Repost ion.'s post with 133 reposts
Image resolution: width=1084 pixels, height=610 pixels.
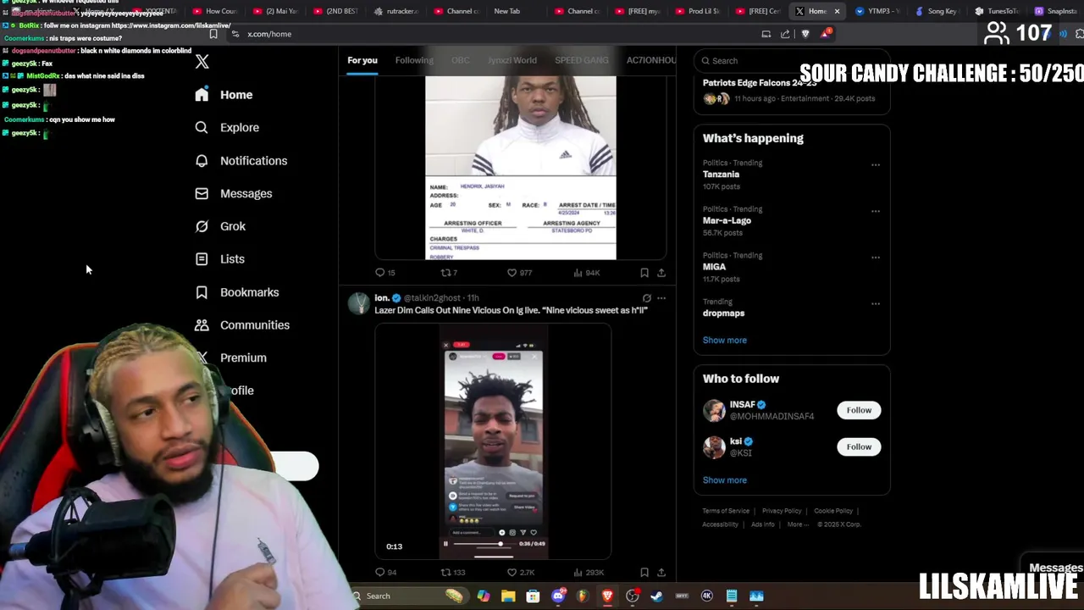[x=453, y=573]
